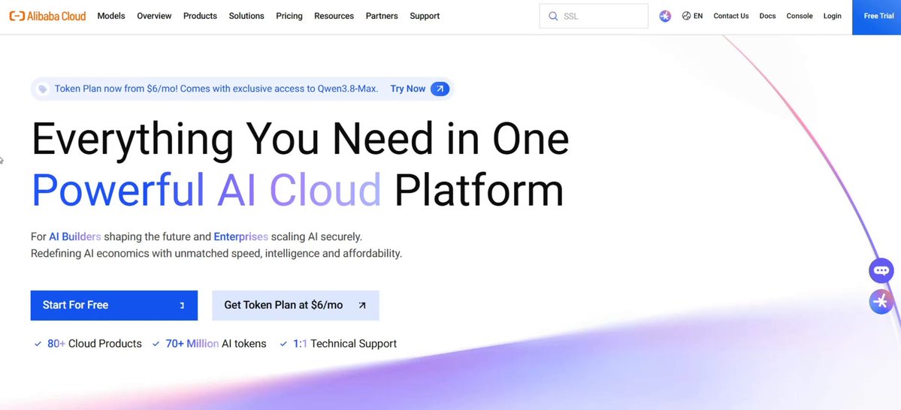
Task: Open the floating chat bubble icon
Action: [x=881, y=271]
